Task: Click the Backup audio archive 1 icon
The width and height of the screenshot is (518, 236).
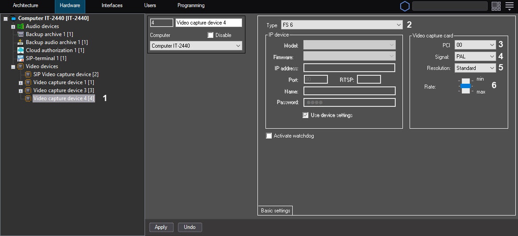Action: tap(21, 43)
